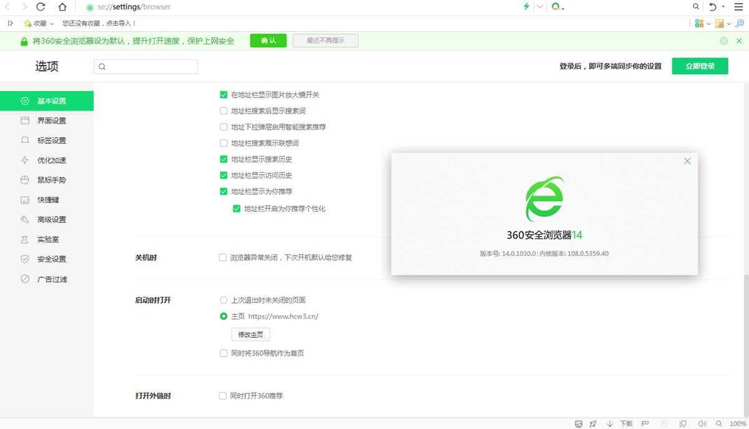Select 上次退出时未关闭的页面 radio option
Image resolution: width=749 pixels, height=429 pixels.
click(223, 300)
